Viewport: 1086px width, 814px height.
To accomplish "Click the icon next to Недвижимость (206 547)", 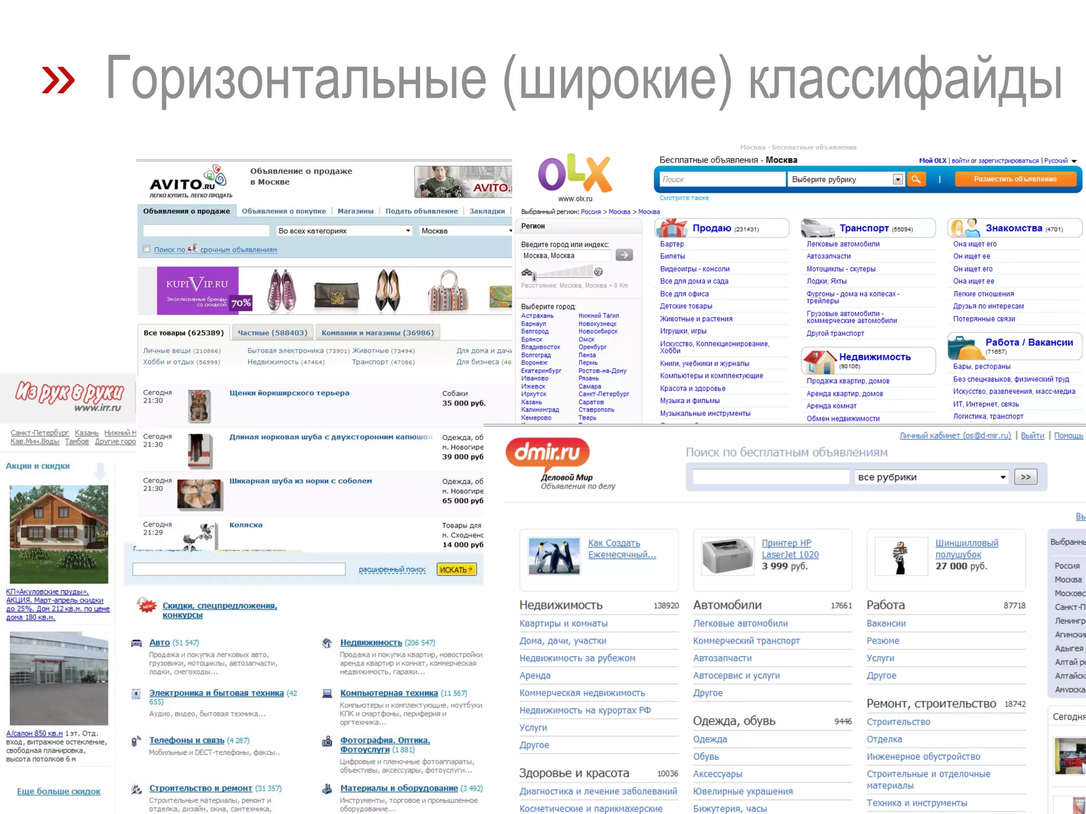I will click(x=327, y=643).
